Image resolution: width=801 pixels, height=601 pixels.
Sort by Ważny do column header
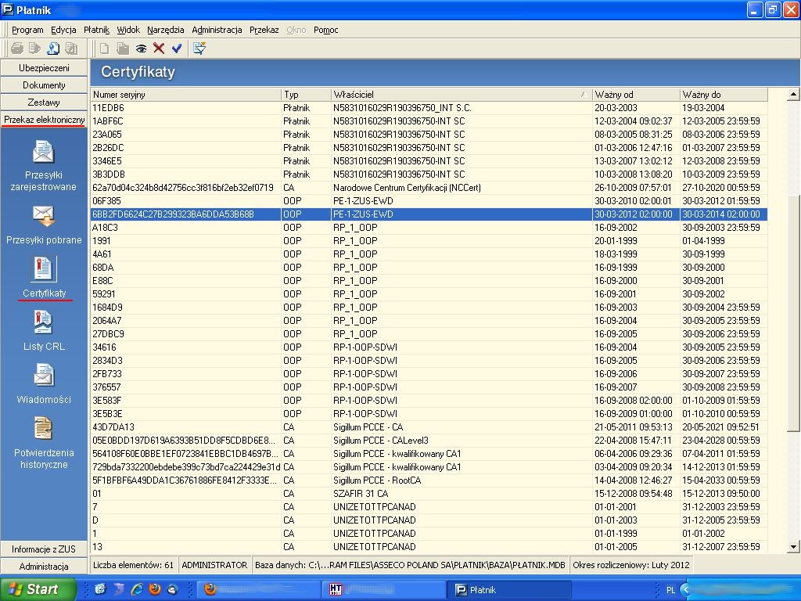tap(724, 95)
